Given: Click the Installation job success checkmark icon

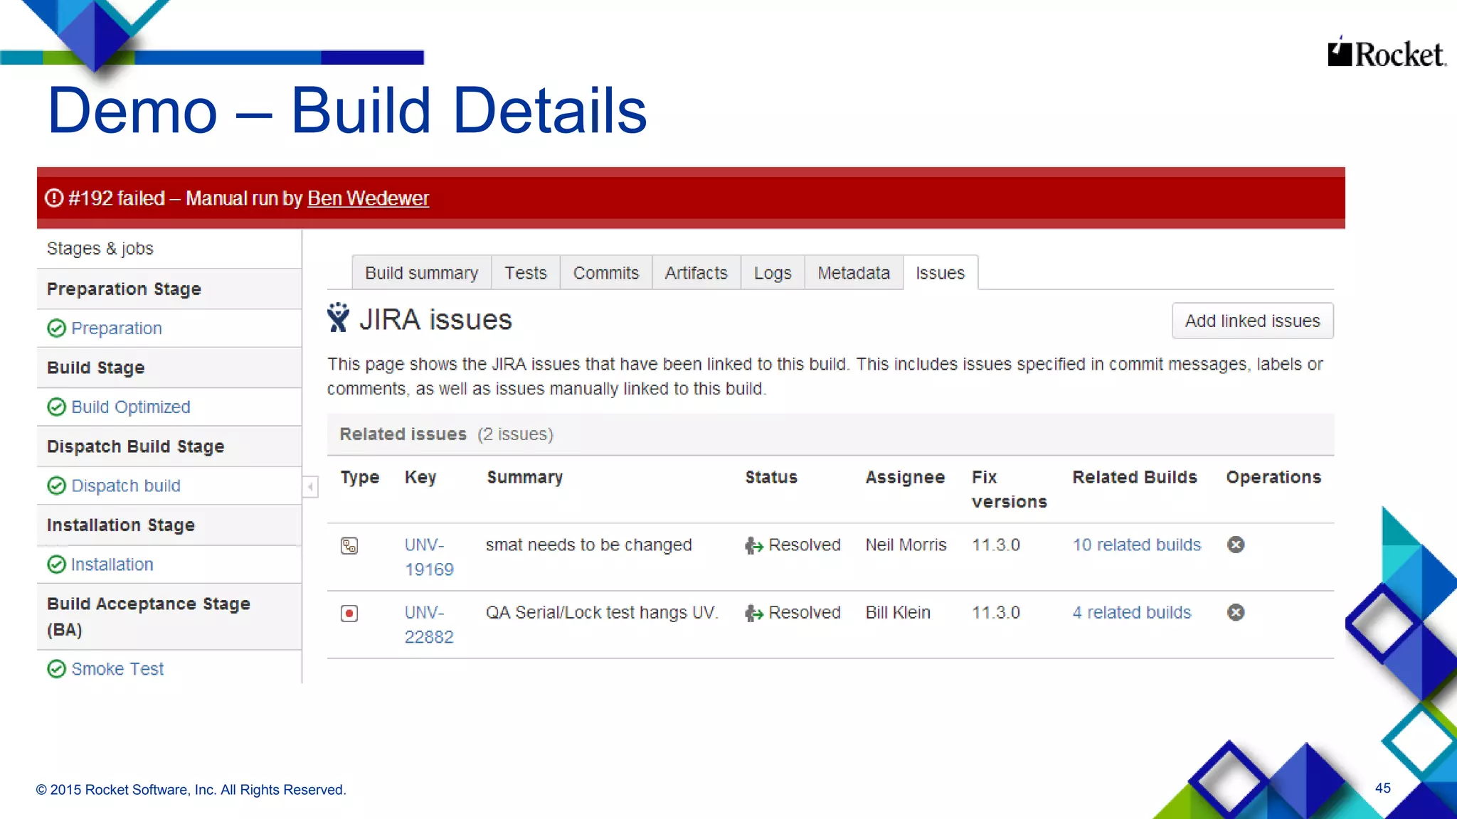Looking at the screenshot, I should [56, 564].
